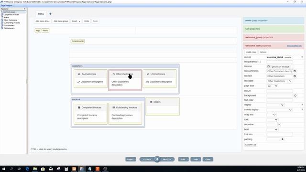Click the padding expand plus icon

coord(283,139)
